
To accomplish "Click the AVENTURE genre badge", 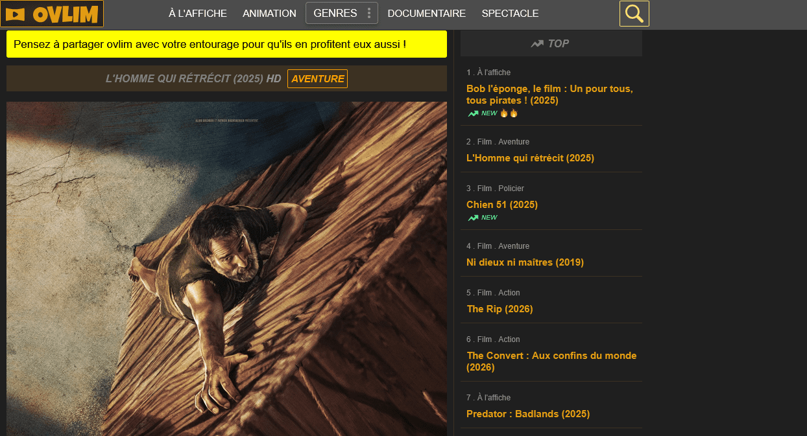I will coord(317,78).
